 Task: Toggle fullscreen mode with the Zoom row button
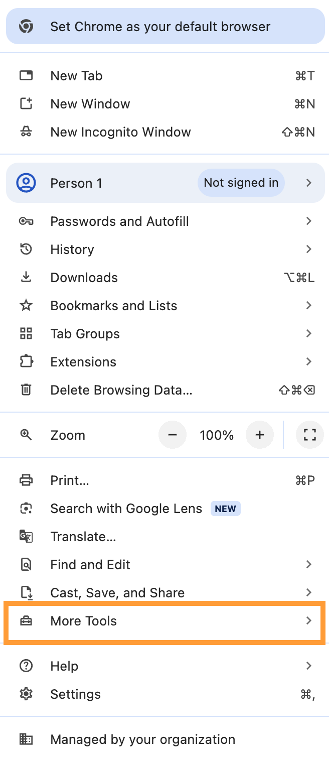tap(310, 435)
